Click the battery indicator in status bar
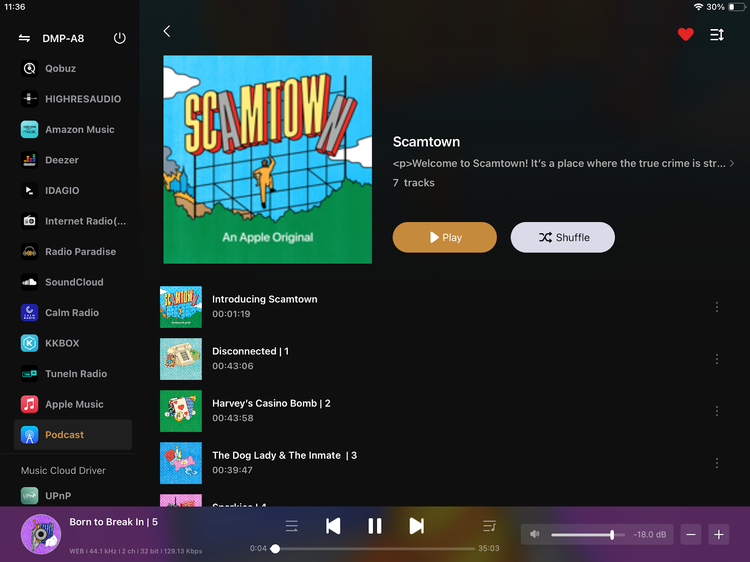The image size is (750, 562). tap(737, 7)
